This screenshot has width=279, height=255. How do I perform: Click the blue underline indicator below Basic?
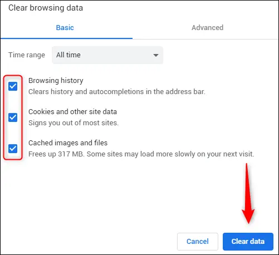[66, 38]
